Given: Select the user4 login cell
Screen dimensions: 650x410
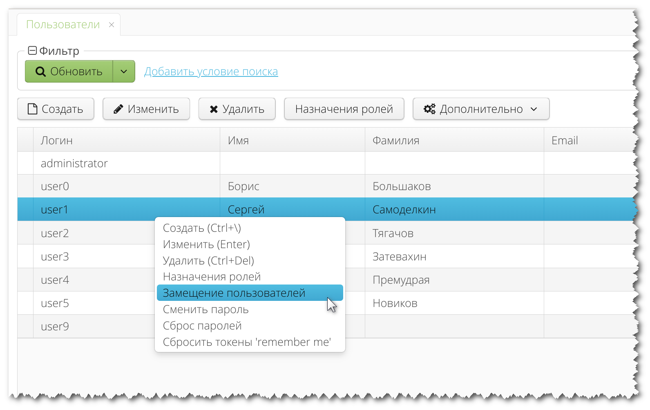Looking at the screenshot, I should (x=94, y=280).
